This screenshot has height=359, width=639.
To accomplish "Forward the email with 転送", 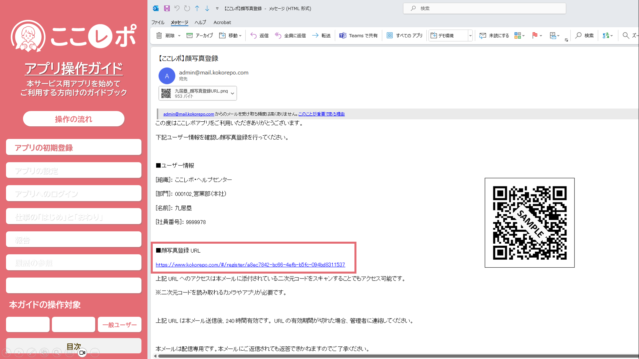I will pos(321,36).
